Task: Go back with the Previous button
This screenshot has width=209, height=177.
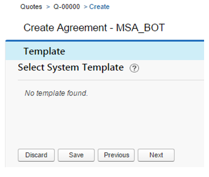Action: tap(116, 155)
